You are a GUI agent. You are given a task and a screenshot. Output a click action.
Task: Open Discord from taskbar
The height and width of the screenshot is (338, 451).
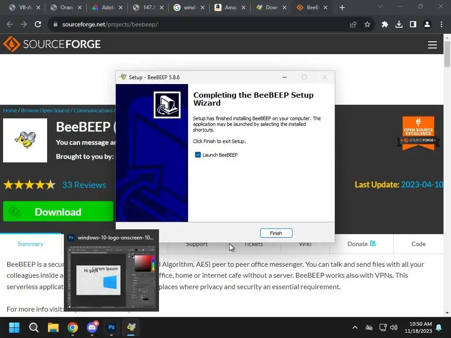click(92, 327)
